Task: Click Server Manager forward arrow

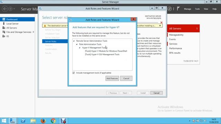Action: pyautogui.click(x=10, y=9)
